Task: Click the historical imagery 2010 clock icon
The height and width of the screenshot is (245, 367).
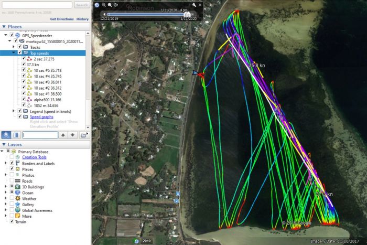Action: [x=137, y=241]
